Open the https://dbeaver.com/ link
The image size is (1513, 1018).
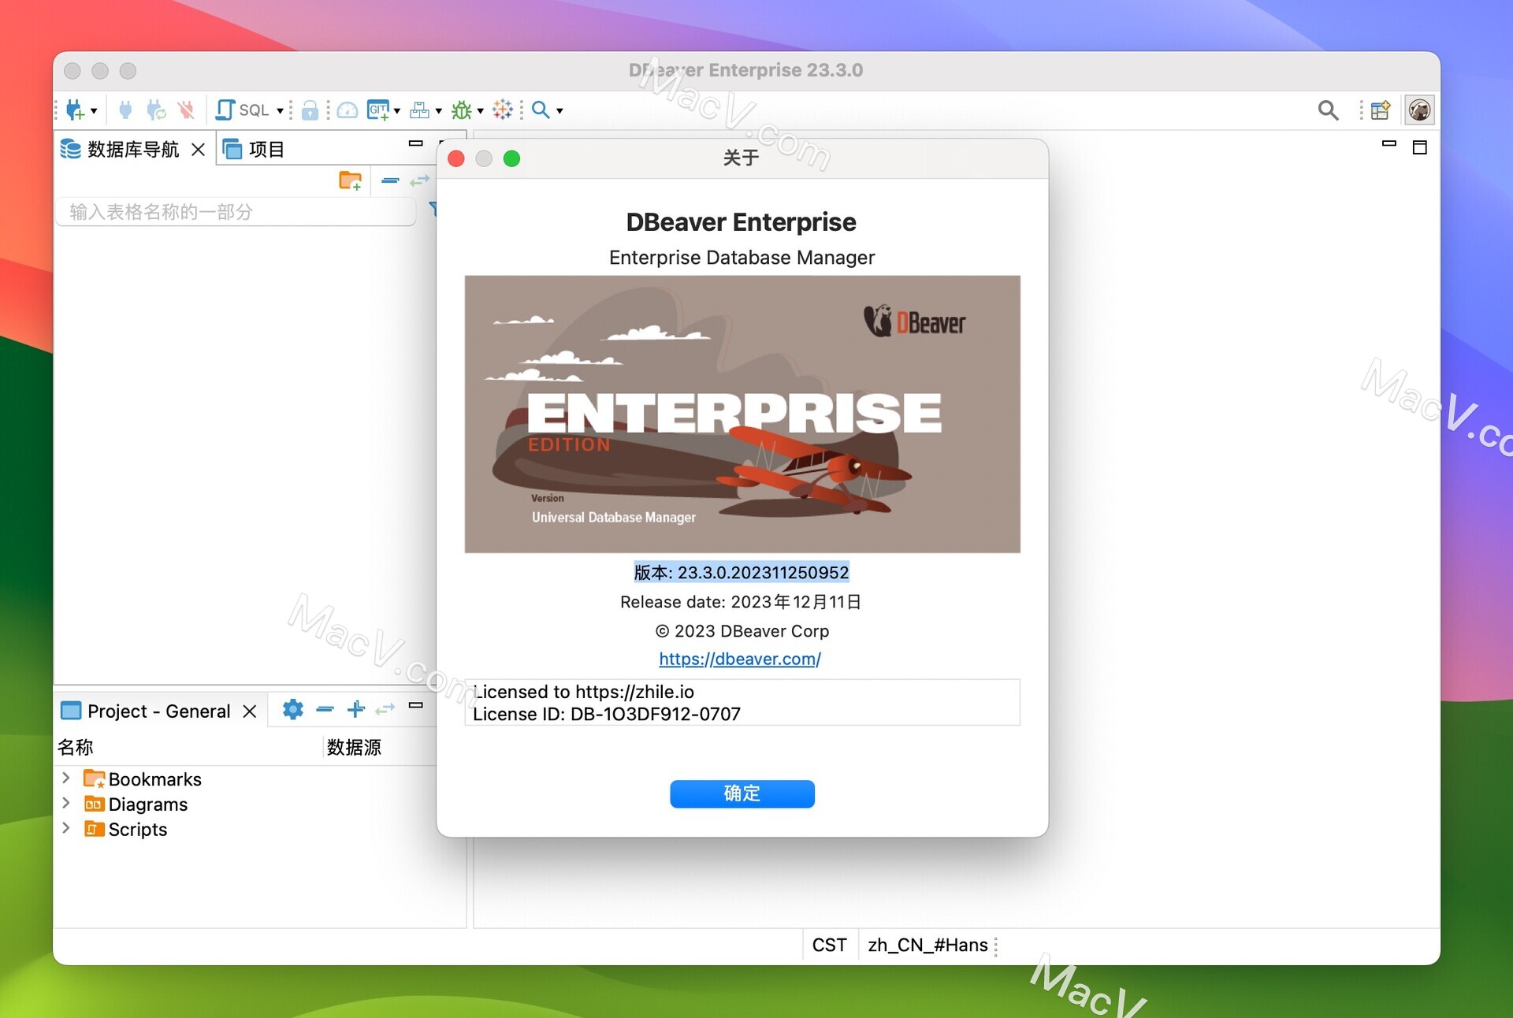740,659
